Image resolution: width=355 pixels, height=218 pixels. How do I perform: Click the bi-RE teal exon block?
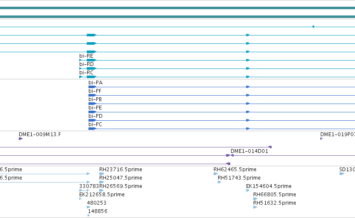tap(91, 60)
